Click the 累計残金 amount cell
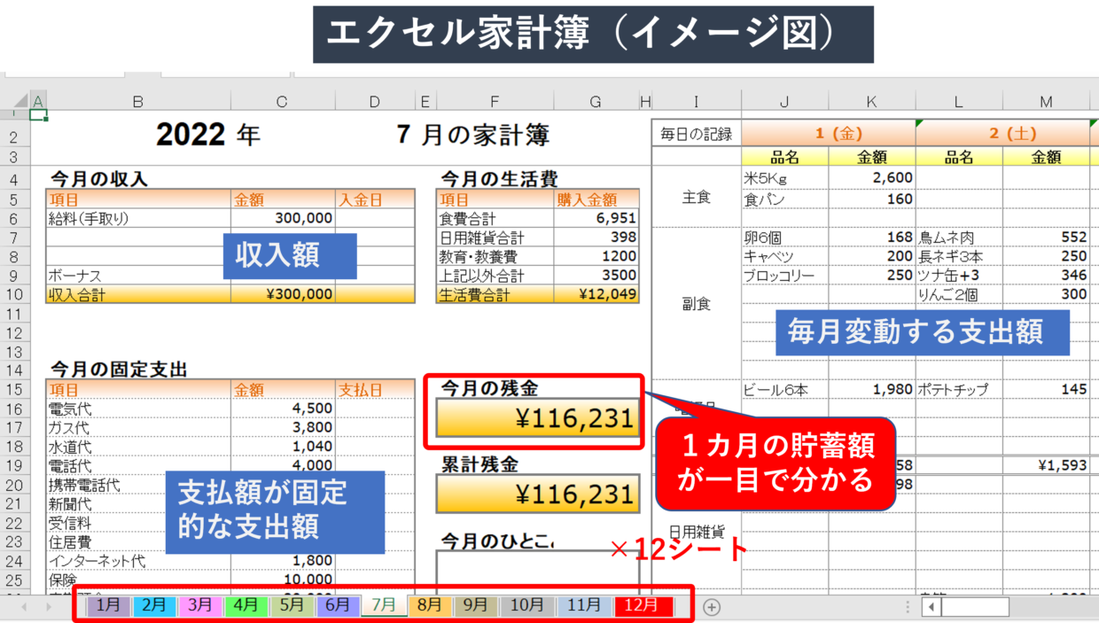Viewport: 1099px width, 623px height. click(537, 494)
